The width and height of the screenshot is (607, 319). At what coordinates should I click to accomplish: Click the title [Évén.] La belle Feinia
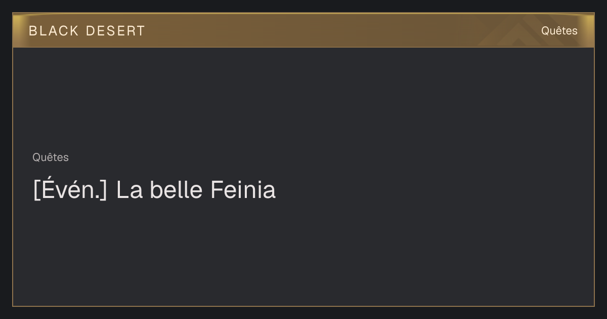tap(154, 190)
